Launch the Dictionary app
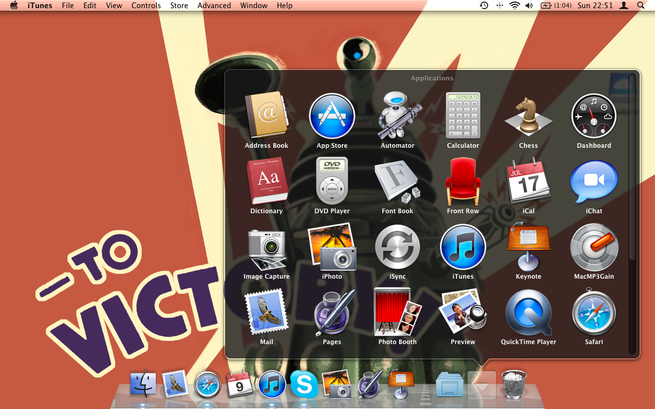655x409 pixels. tap(267, 181)
